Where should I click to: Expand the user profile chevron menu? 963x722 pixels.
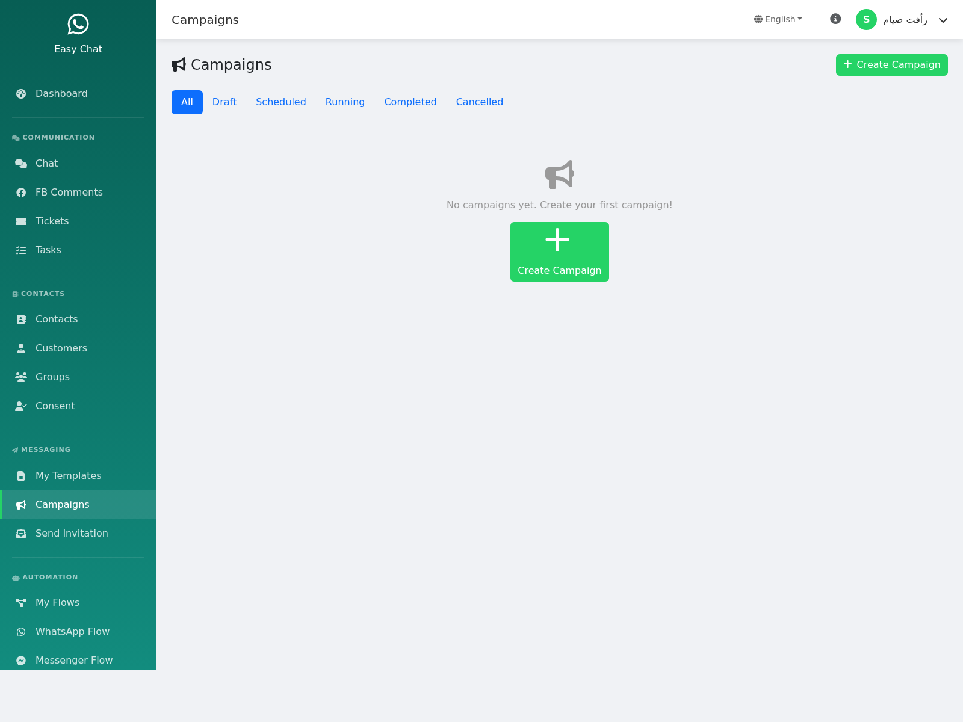tap(943, 20)
